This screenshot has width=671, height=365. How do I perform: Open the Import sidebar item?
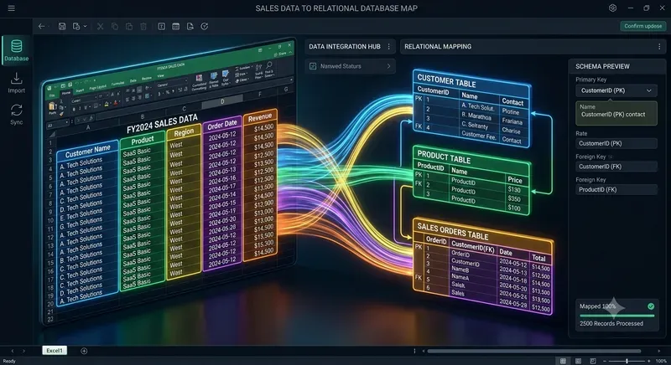click(16, 83)
